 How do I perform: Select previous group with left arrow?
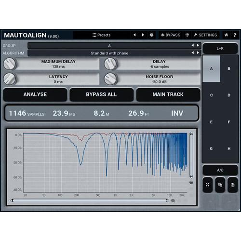click(x=193, y=45)
